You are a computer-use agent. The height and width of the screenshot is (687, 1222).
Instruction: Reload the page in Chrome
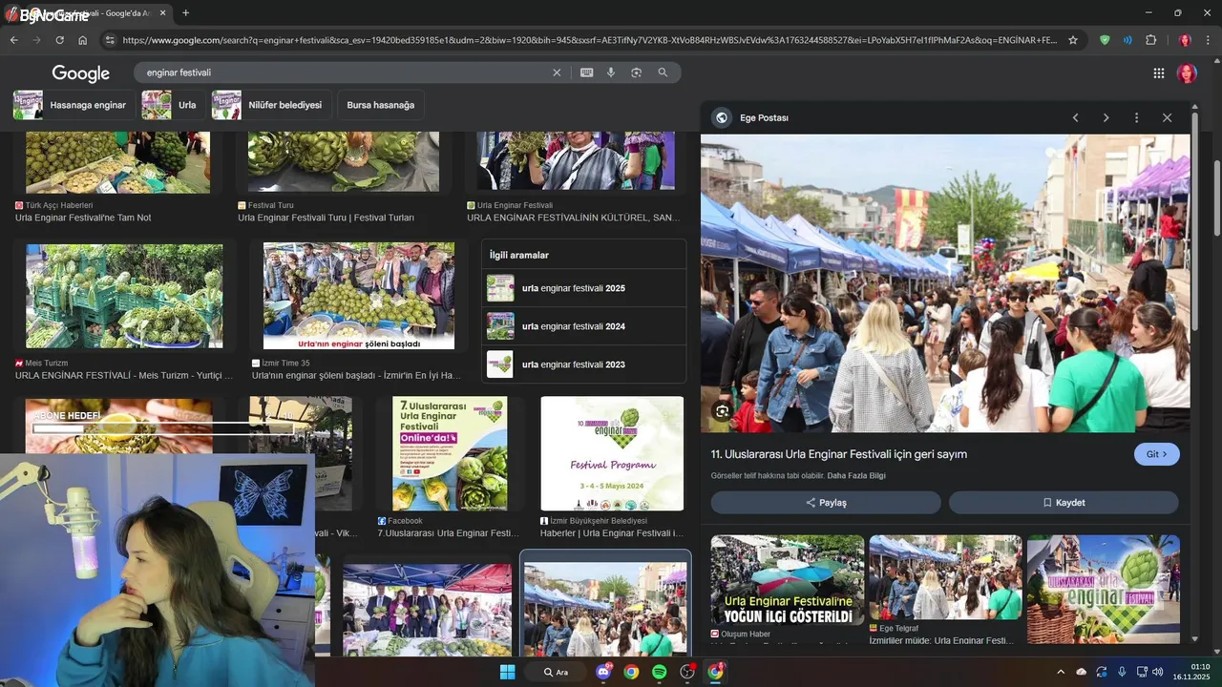tap(59, 40)
